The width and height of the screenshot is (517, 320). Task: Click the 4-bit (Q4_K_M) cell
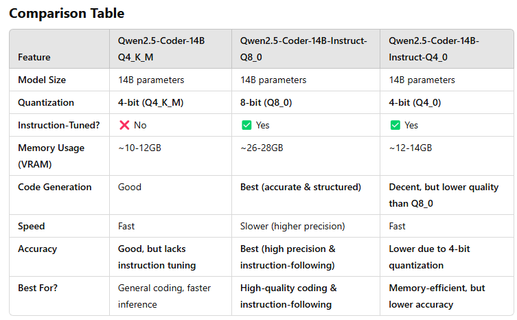[150, 102]
